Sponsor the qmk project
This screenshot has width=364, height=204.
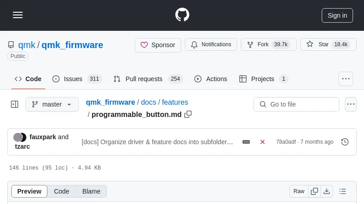pyautogui.click(x=158, y=45)
